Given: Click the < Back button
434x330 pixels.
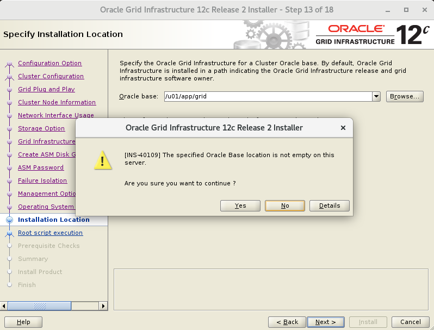Looking at the screenshot, I should [287, 322].
